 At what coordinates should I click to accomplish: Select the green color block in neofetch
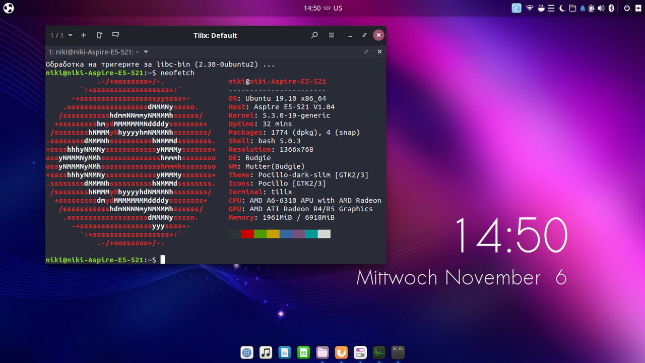[x=260, y=234]
